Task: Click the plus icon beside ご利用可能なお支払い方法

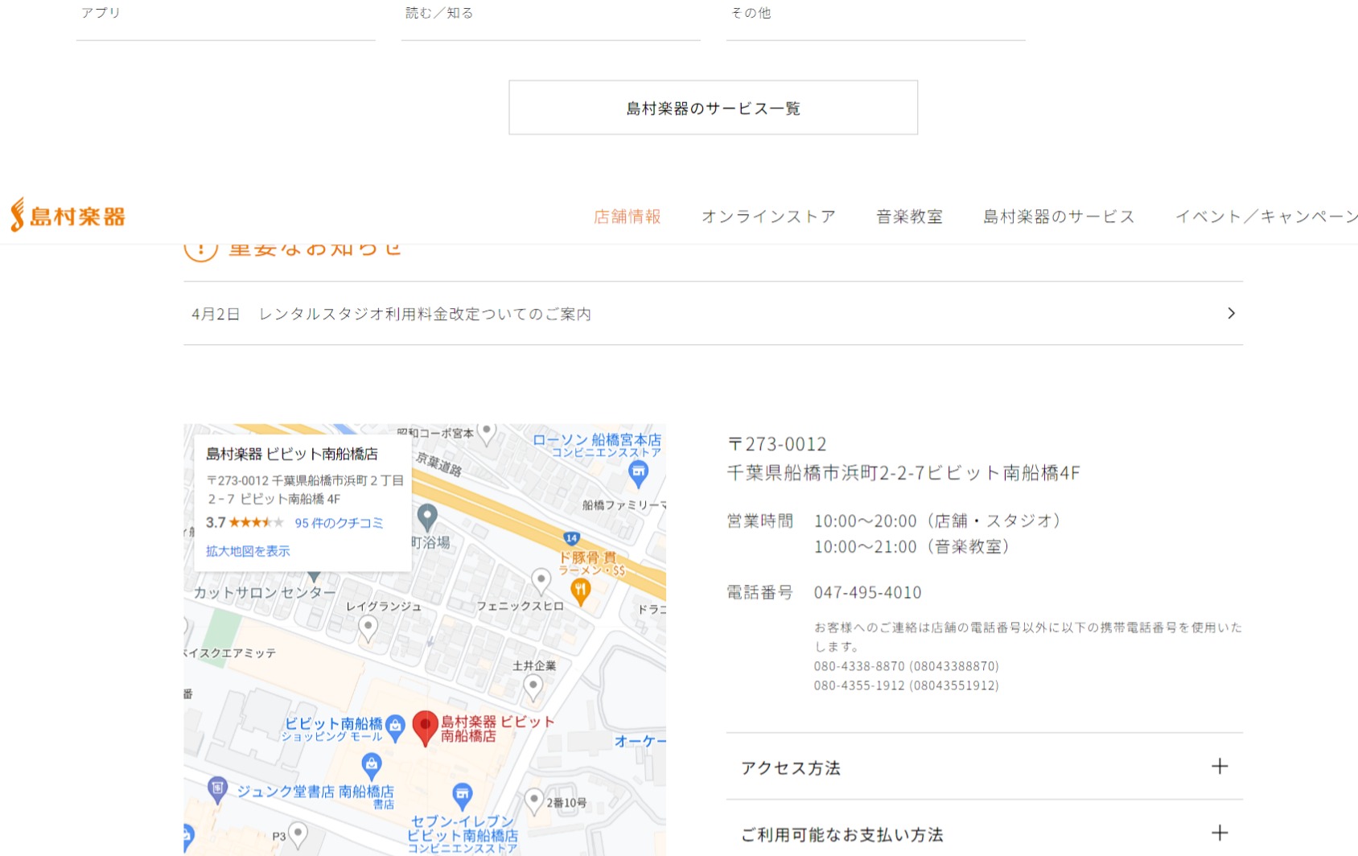Action: [1220, 833]
